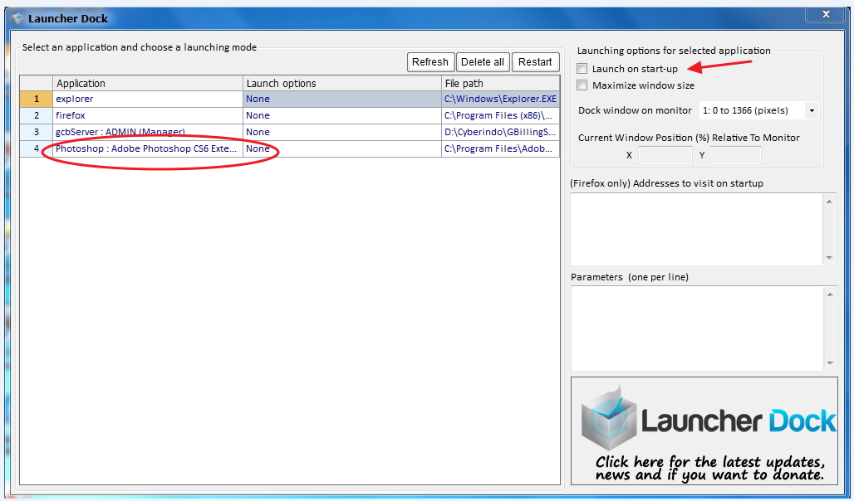Open the latest updates and donate link
Screen dimensions: 854x501
coord(704,466)
